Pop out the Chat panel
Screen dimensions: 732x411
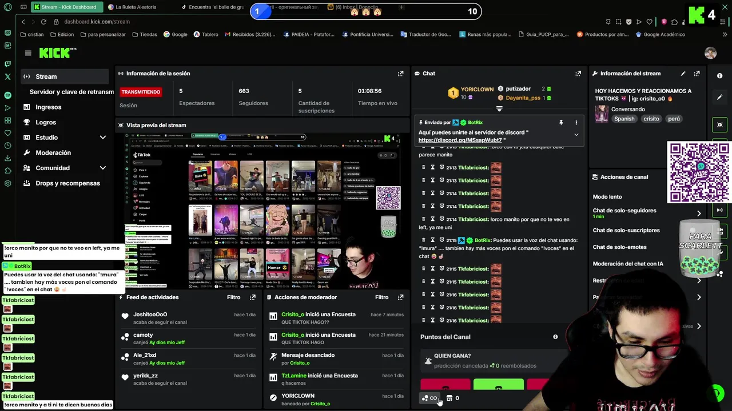578,74
